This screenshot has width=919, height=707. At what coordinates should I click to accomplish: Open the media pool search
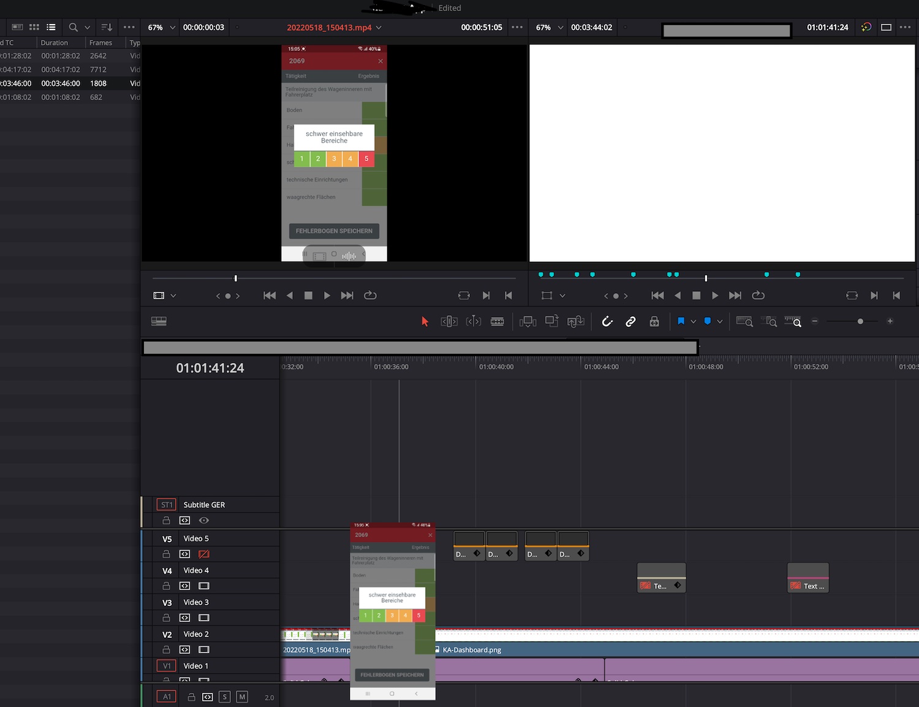[x=73, y=27]
